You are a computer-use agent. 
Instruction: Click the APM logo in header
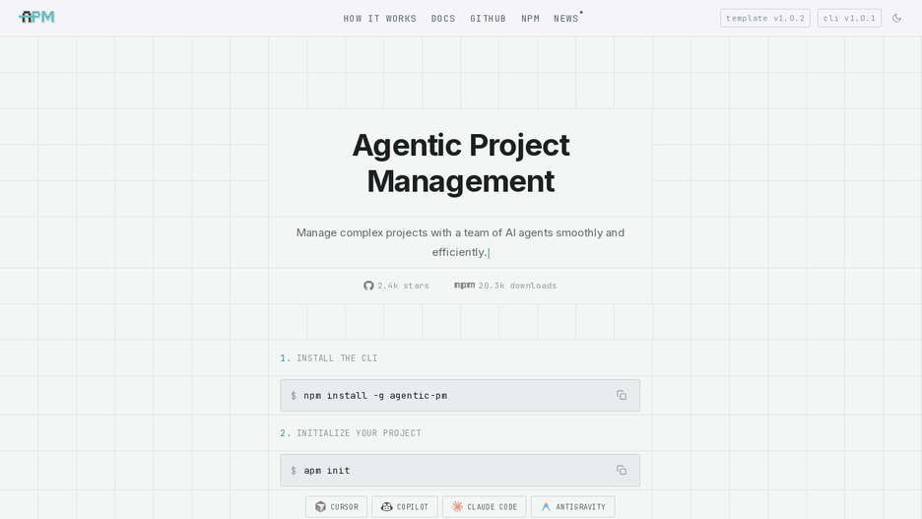(x=36, y=17)
